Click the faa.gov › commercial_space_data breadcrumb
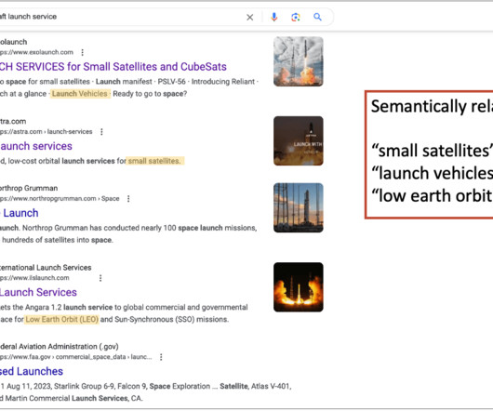Screen dimensions: 493x411 pos(76,357)
